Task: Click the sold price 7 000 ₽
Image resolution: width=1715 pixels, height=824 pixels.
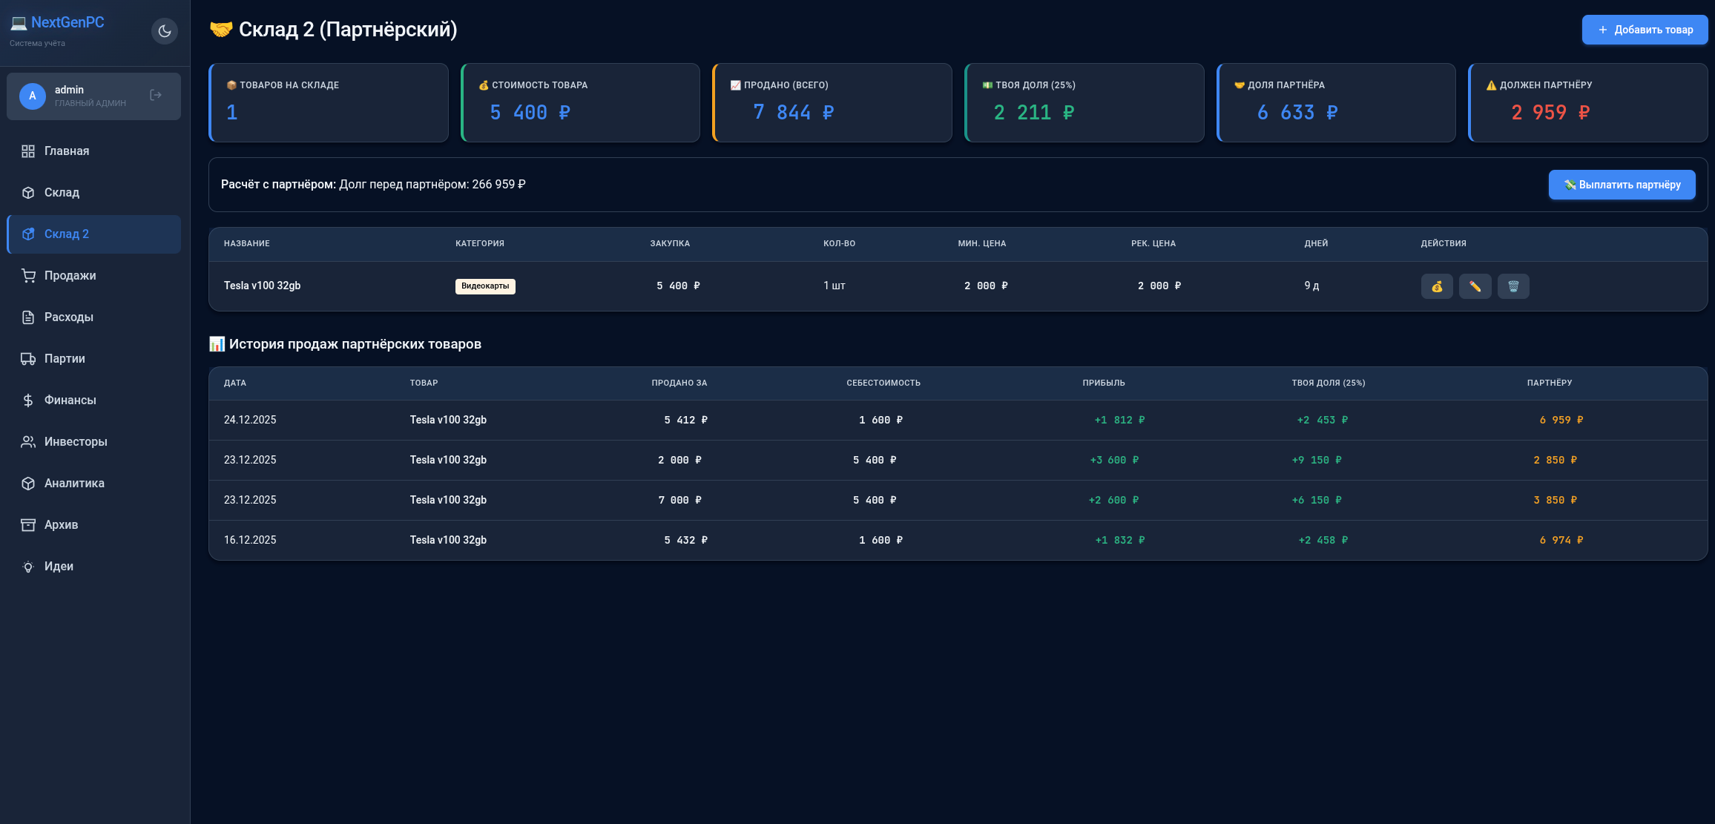Action: point(679,500)
